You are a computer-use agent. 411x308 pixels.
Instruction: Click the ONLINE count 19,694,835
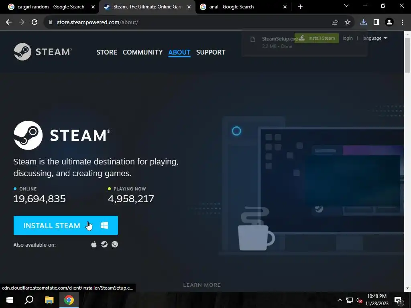pyautogui.click(x=40, y=199)
